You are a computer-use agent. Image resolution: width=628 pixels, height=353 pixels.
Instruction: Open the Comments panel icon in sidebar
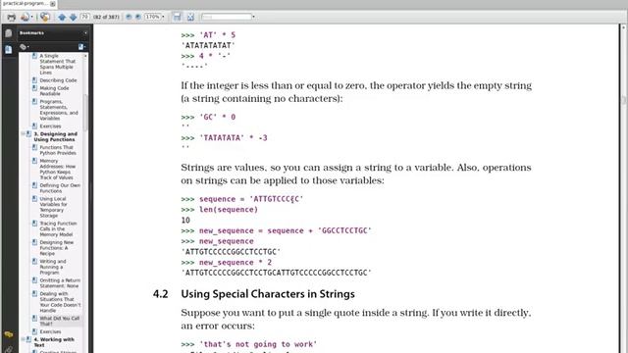[x=9, y=334]
